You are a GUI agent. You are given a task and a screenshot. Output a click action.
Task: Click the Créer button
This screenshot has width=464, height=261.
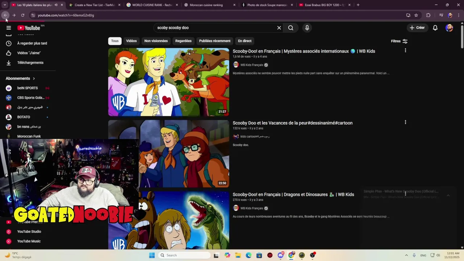tap(417, 28)
